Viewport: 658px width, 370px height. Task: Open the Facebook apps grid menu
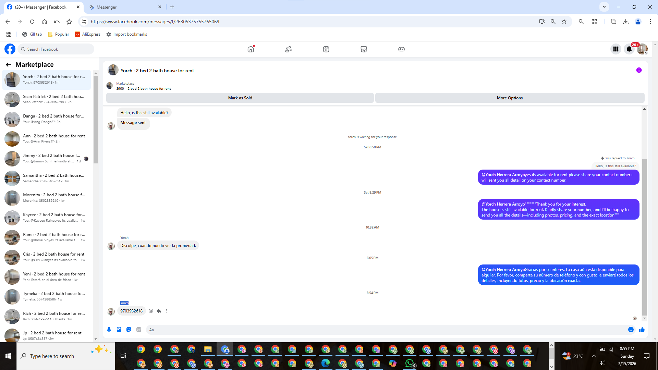click(616, 49)
